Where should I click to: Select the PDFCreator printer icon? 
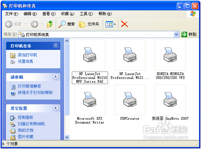130,100
